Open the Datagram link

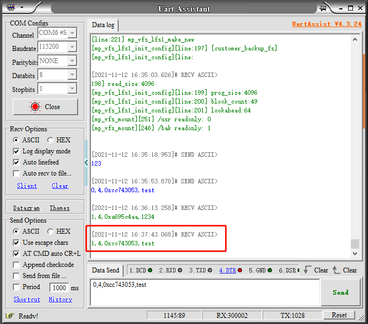26,208
